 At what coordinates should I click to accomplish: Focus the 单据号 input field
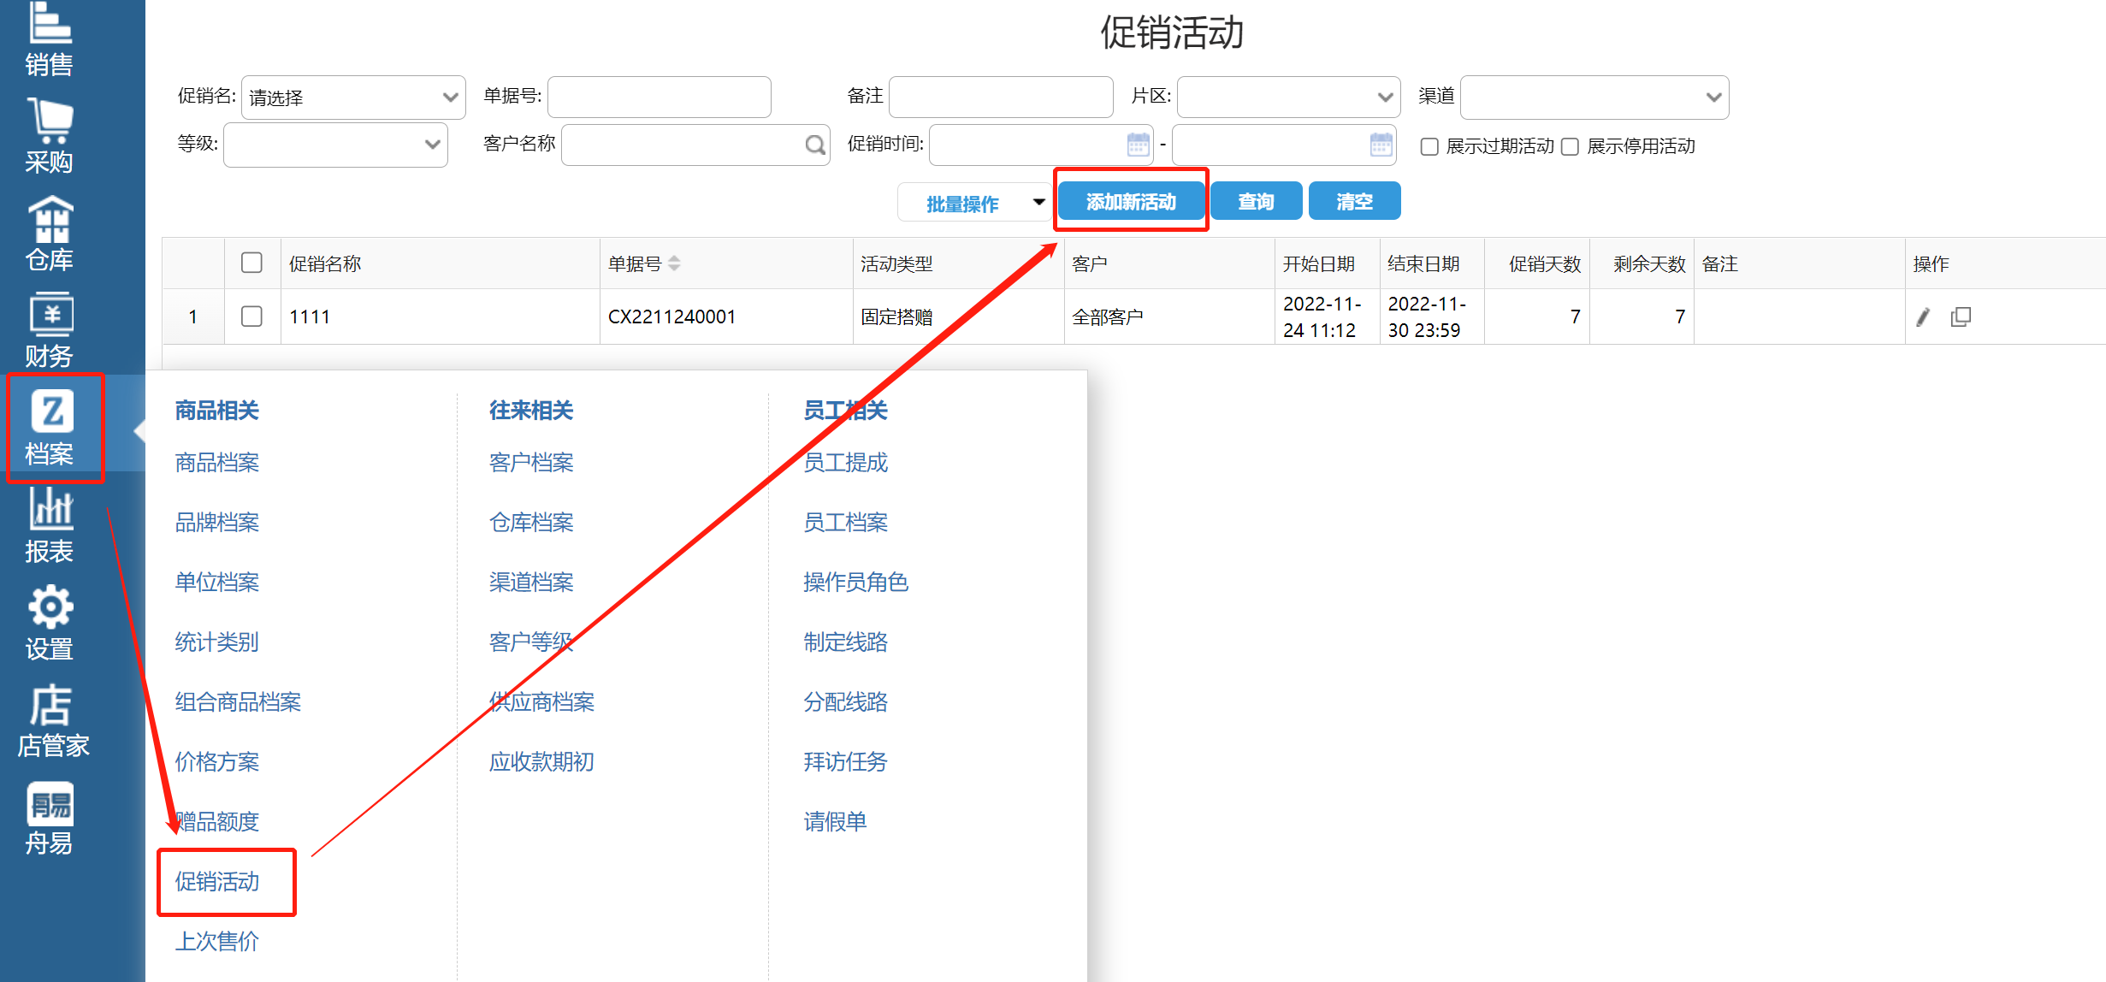point(660,97)
